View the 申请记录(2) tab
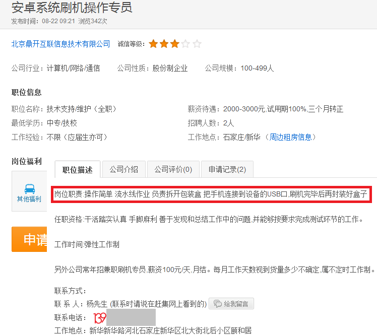This screenshot has height=336, width=377. coord(227,169)
